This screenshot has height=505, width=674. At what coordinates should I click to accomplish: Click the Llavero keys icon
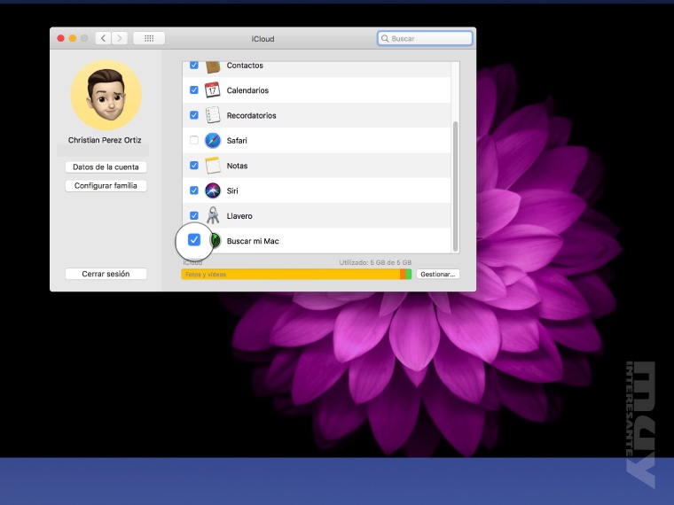[213, 215]
